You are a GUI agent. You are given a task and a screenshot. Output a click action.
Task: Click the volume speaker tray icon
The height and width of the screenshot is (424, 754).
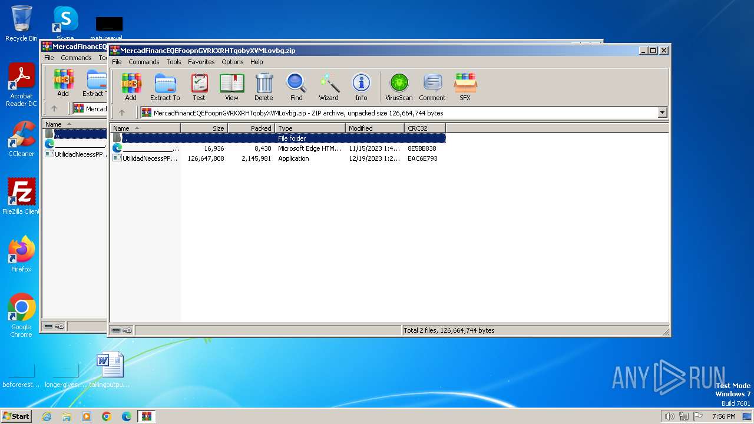pos(669,416)
